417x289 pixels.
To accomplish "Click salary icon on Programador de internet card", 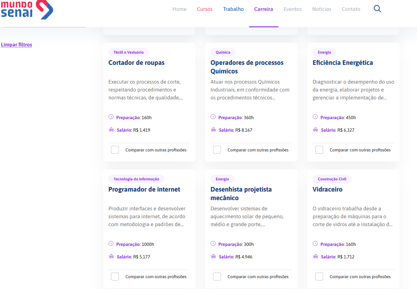I will (x=111, y=256).
